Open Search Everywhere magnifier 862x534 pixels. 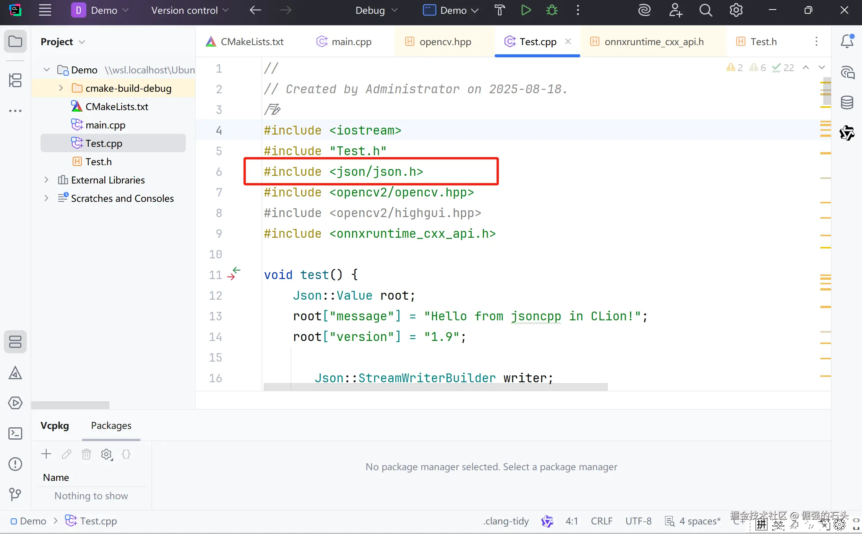point(706,10)
